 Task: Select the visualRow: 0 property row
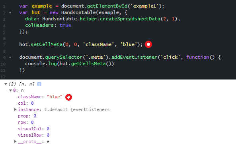(33, 135)
